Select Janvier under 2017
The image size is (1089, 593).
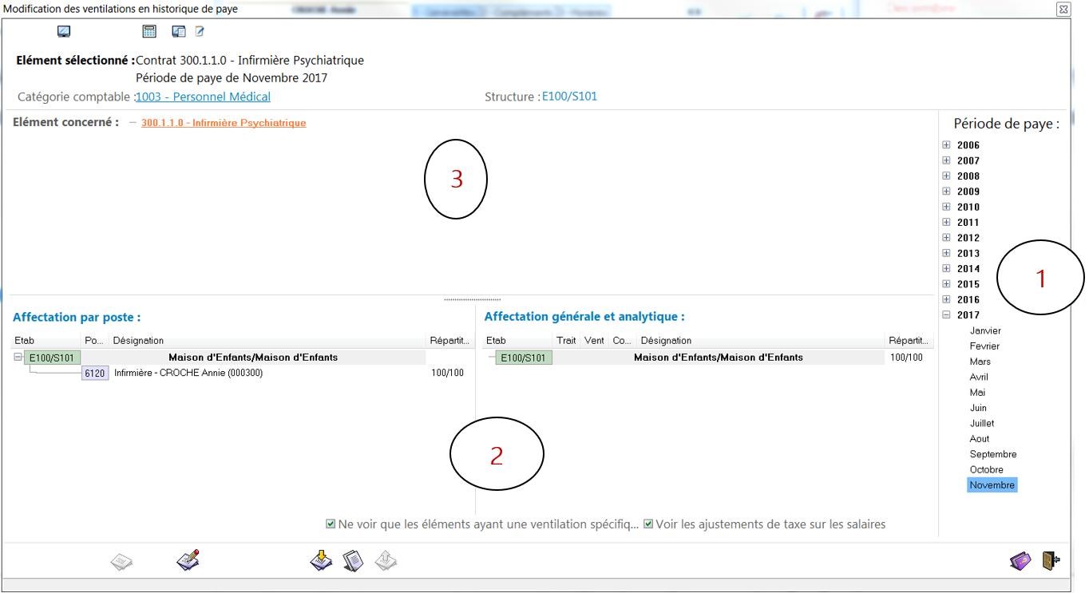coord(985,331)
